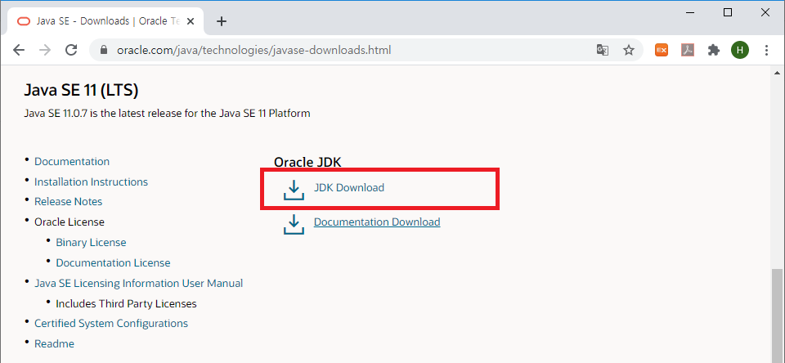Click Includes Third Party Licenses text
This screenshot has width=785, height=363.
[126, 303]
